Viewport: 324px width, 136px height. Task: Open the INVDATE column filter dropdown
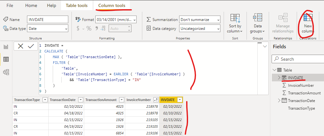(180, 100)
